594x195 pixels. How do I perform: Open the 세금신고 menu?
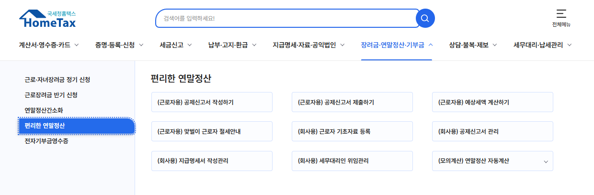pyautogui.click(x=171, y=45)
